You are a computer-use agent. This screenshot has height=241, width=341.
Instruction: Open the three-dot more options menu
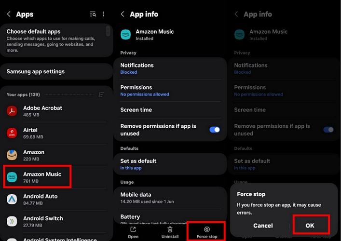(x=104, y=14)
